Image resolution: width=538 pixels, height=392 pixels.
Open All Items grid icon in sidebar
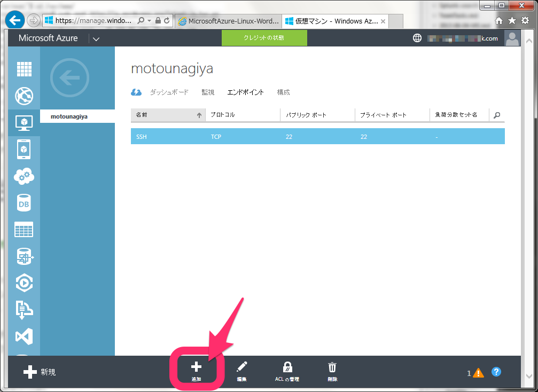24,69
